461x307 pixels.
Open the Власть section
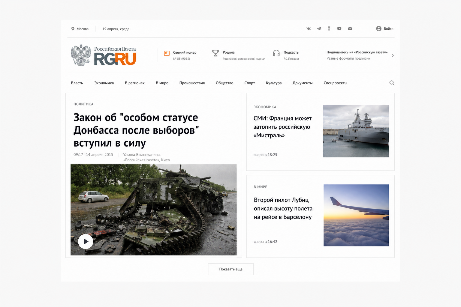tap(77, 83)
